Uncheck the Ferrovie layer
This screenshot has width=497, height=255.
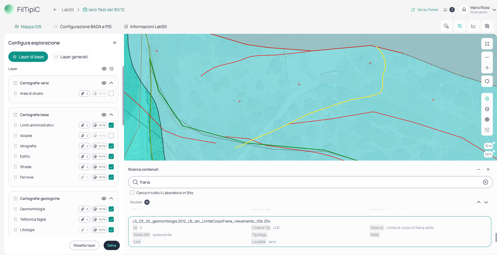point(111,177)
